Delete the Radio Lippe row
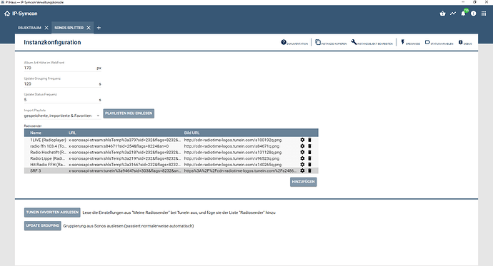 tap(309, 158)
